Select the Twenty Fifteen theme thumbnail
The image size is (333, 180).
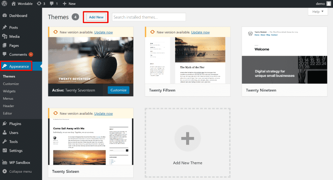187,60
